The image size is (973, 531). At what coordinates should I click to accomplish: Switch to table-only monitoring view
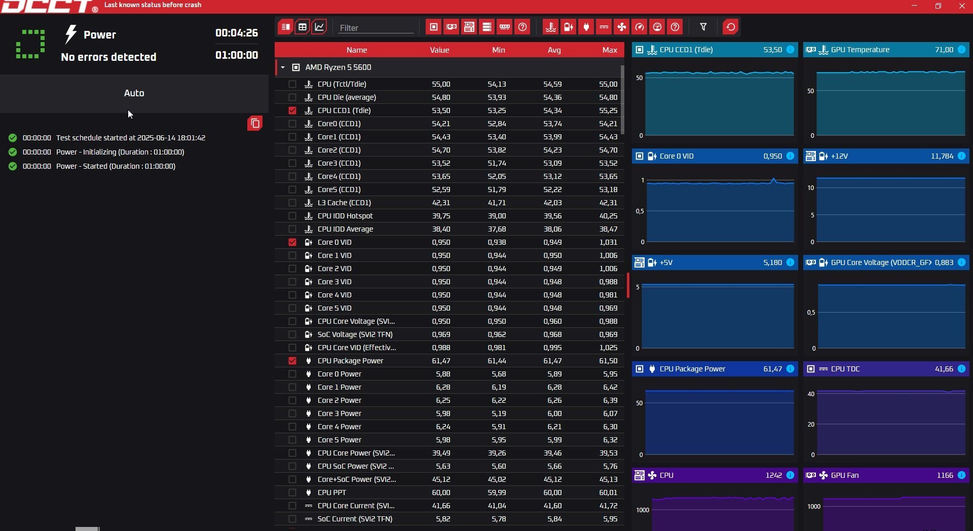pyautogui.click(x=303, y=27)
